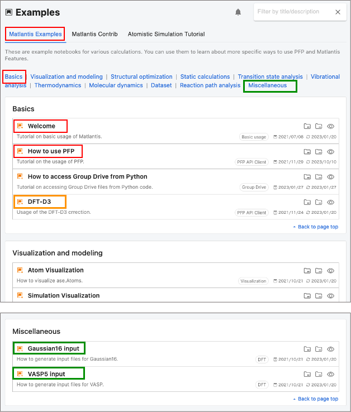The image size is (351, 412).
Task: Switch to the Matlantis Contrib tab
Action: click(x=94, y=34)
